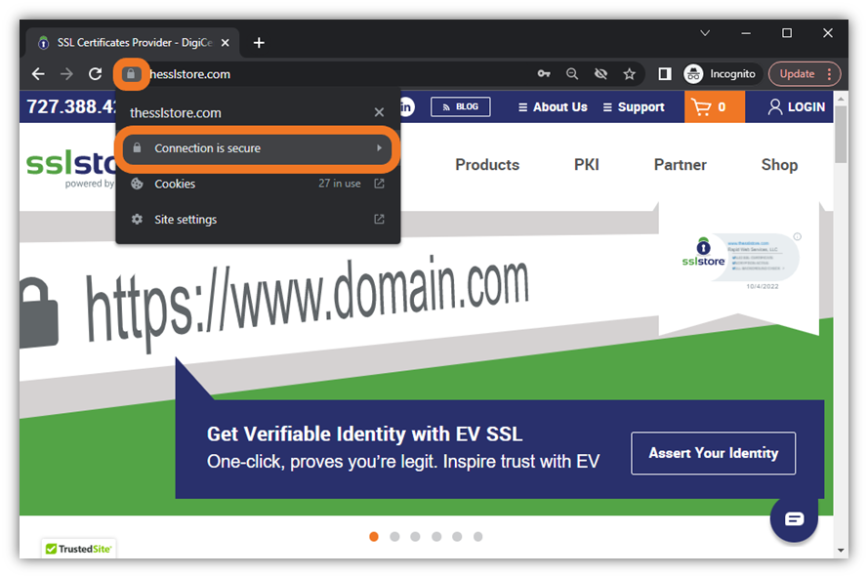Viewport: 868px width, 578px height.
Task: Open the chat bubble widget
Action: [794, 518]
